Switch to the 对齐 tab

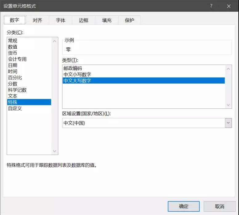38,20
